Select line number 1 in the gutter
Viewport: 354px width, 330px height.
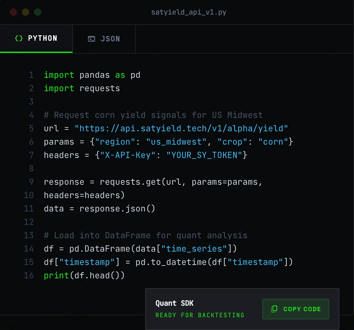[31, 75]
